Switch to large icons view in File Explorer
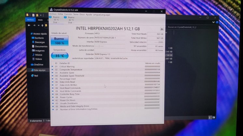Viewport: 243px width, 136px height. pos(214,118)
